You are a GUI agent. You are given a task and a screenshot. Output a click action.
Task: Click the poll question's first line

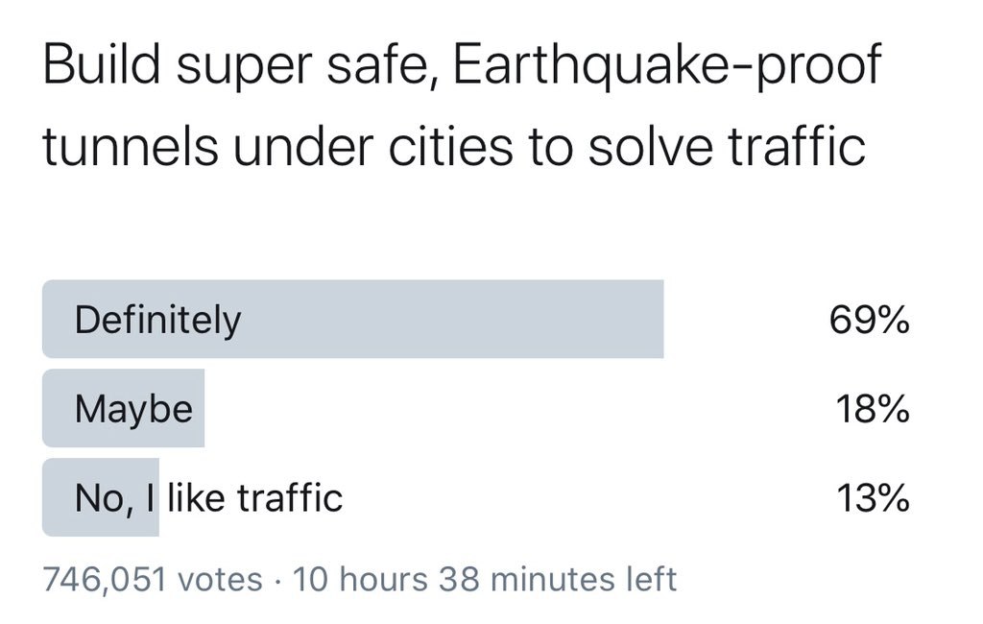[x=462, y=66]
